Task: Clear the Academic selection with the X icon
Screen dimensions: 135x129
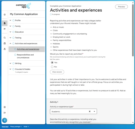Action: coord(90,112)
